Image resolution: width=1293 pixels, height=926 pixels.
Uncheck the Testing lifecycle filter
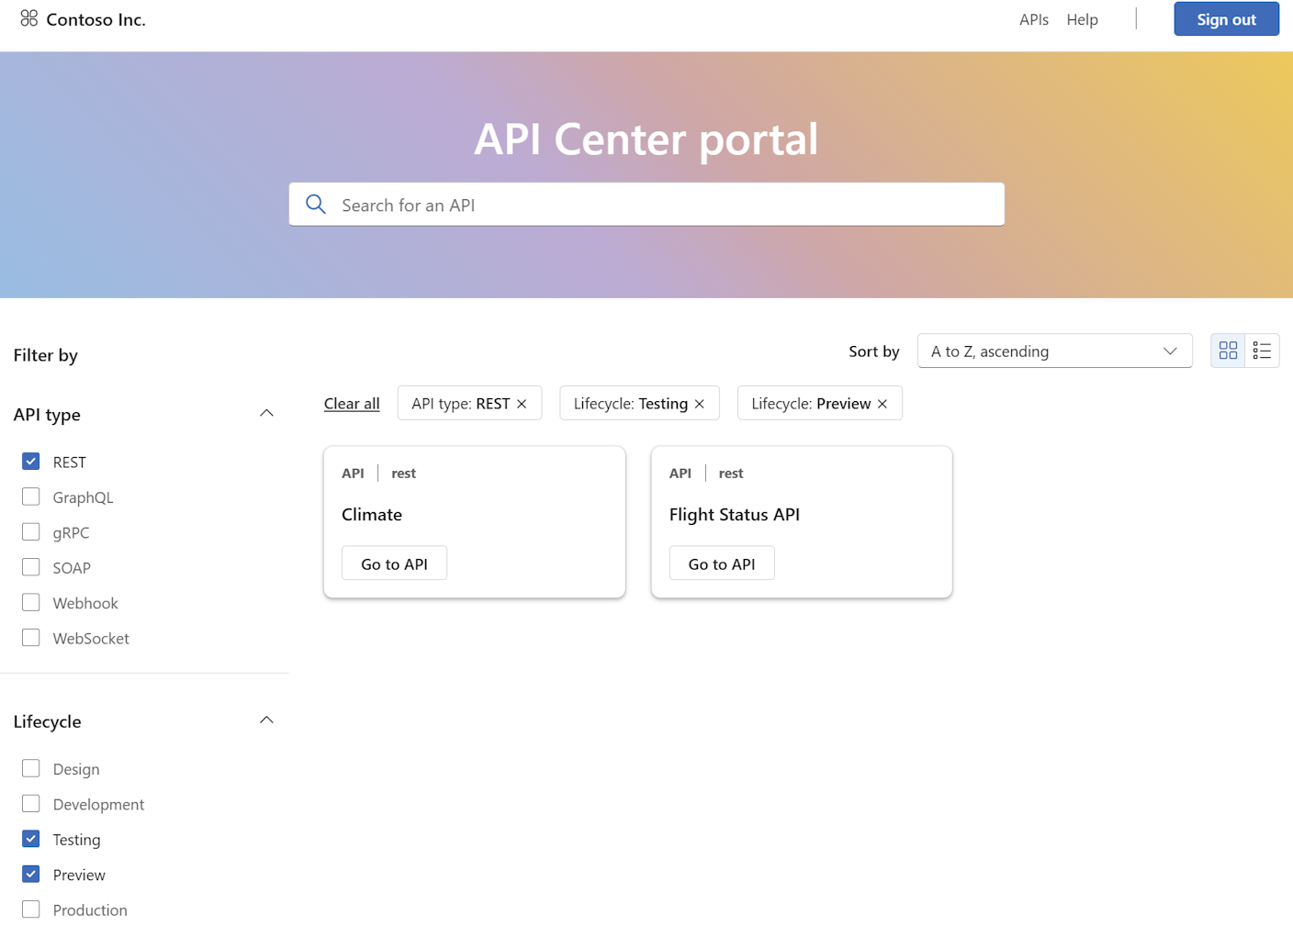coord(30,838)
